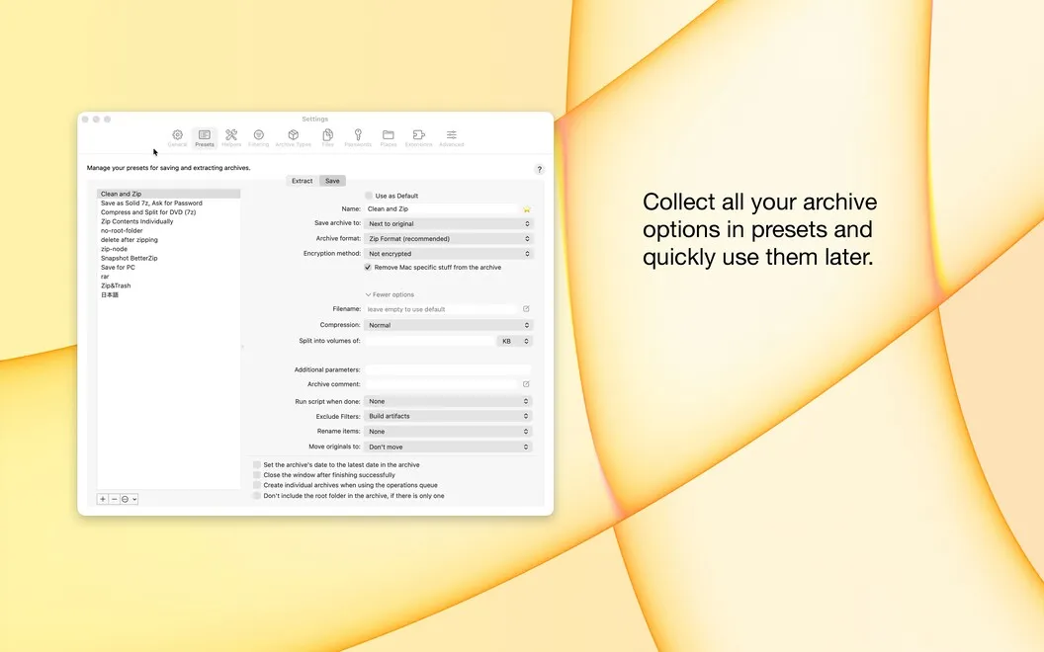Select the zip-node preset
Screen dimensions: 1044x652
(168, 249)
